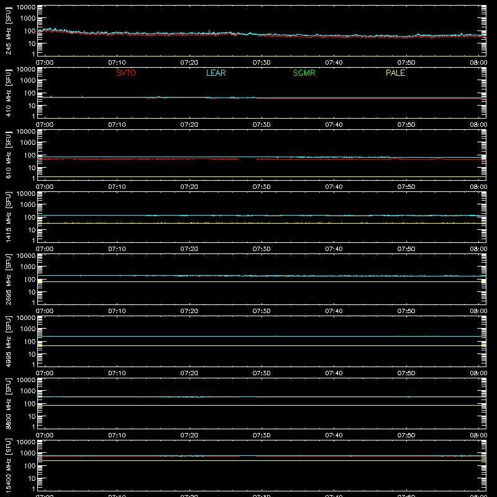Select the 245 MHz [SFU] axis label

click(8, 30)
